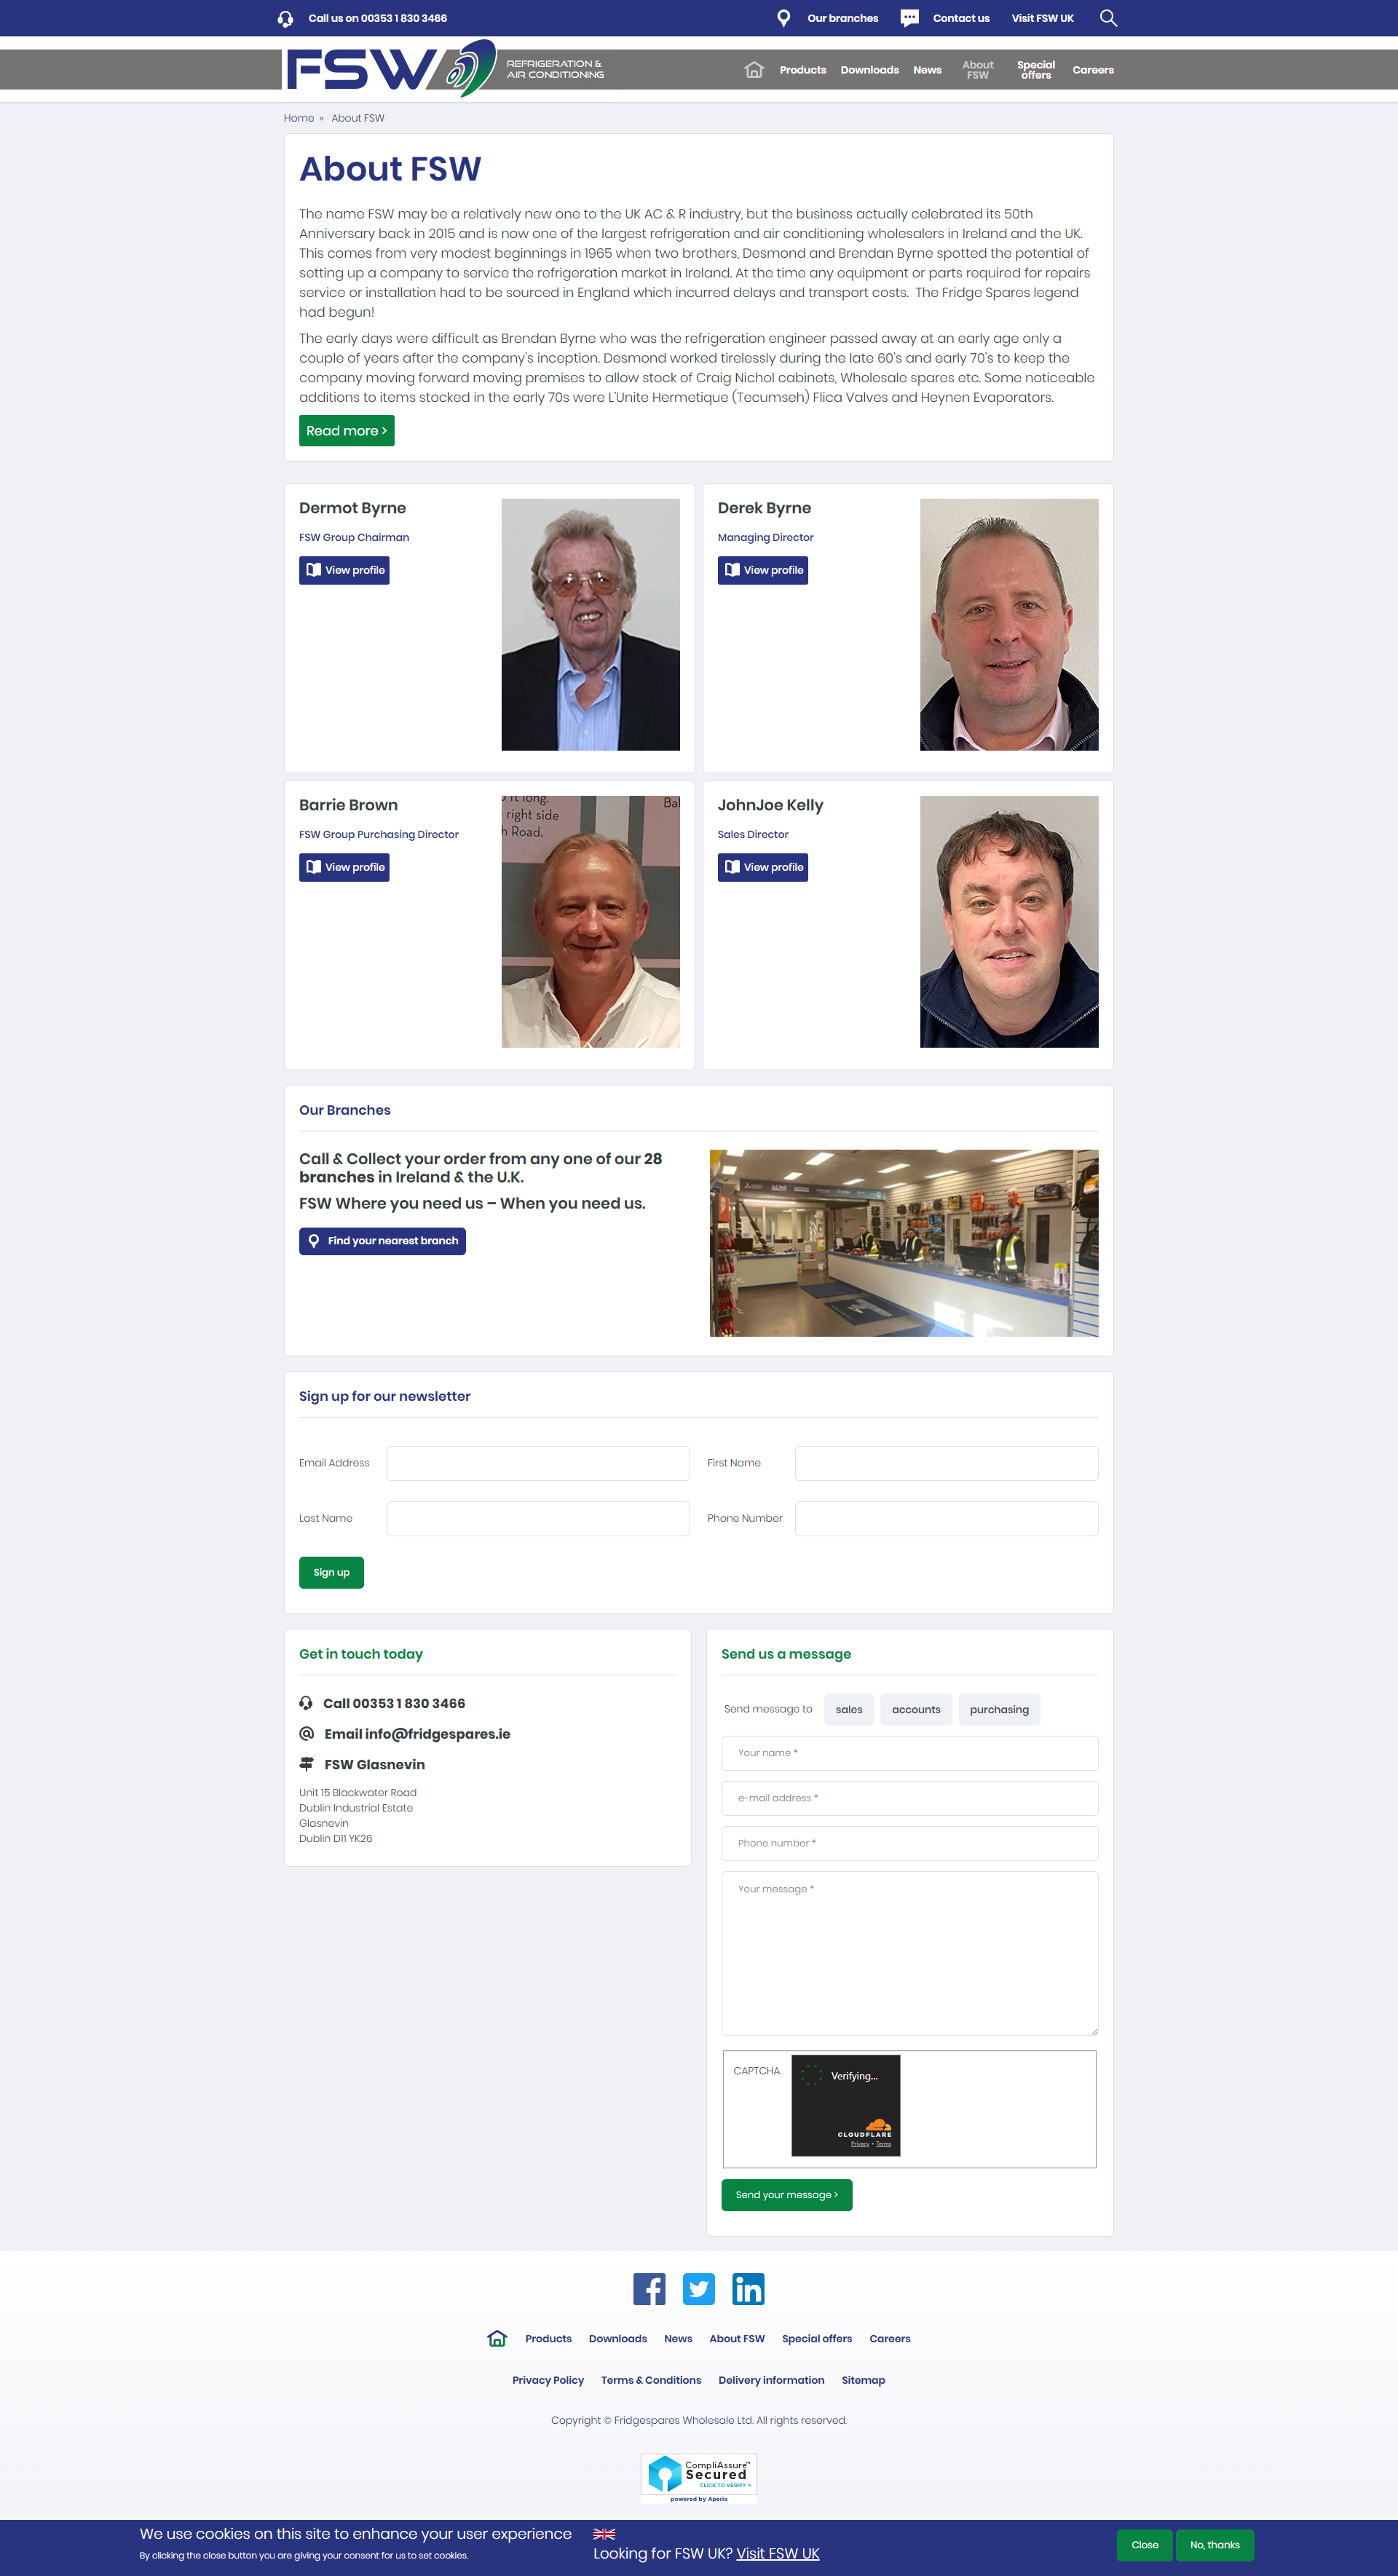The image size is (1398, 2576).
Task: Click the footer home icon
Action: [497, 2338]
